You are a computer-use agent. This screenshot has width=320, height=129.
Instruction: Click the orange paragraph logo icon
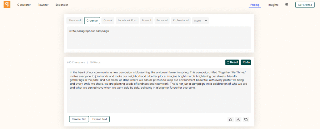7,4
